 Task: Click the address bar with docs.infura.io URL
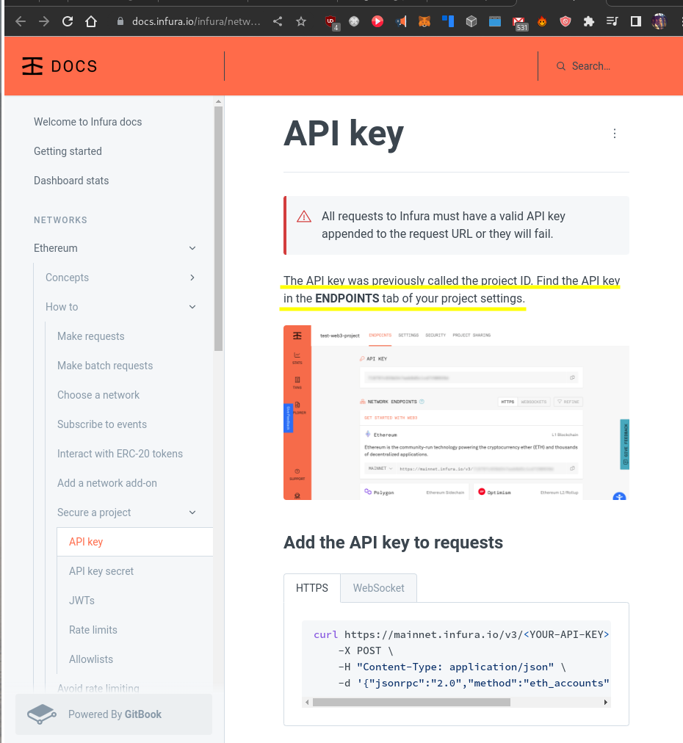196,21
